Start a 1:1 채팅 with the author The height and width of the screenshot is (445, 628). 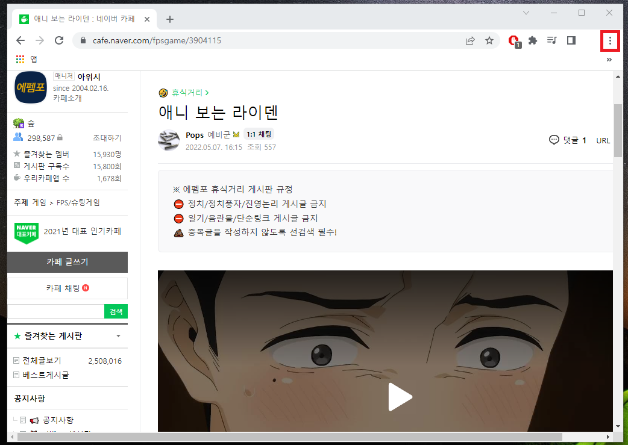[259, 134]
